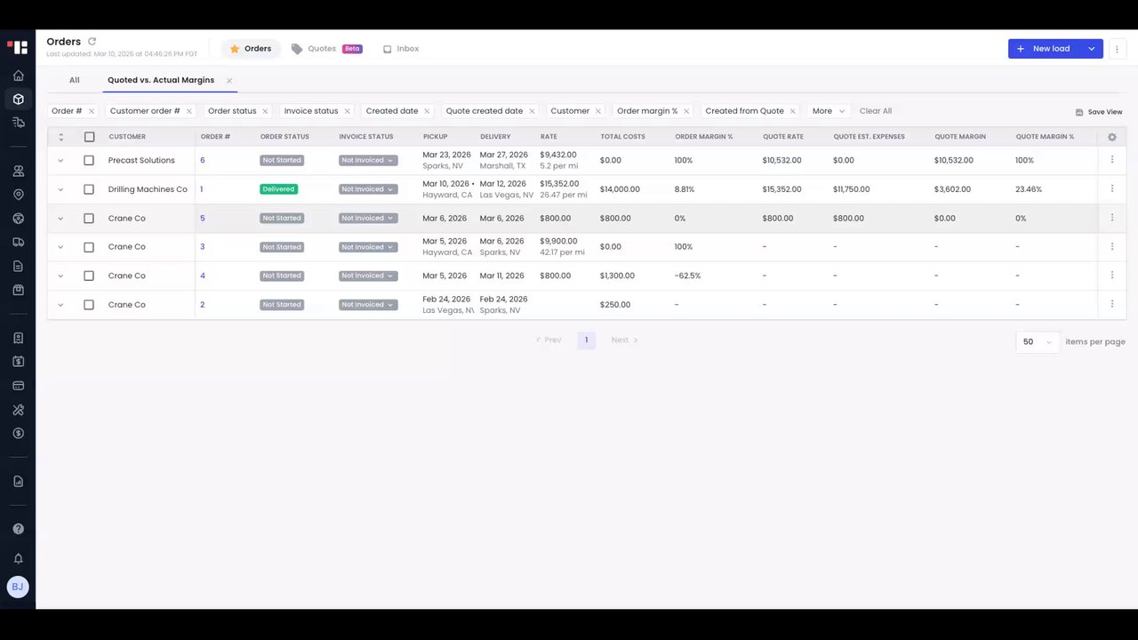Remove the Order margin % filter chip

click(686, 111)
